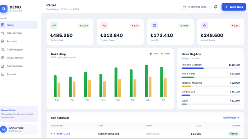248x139 pixels.
Task: Open the 10 Temmuz 2026 date picker
Action: 195,7
